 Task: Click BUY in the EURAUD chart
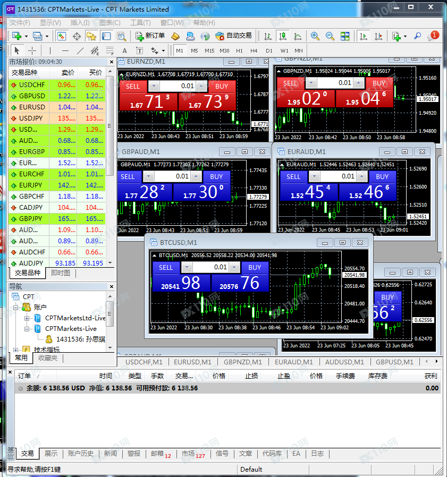(x=382, y=177)
